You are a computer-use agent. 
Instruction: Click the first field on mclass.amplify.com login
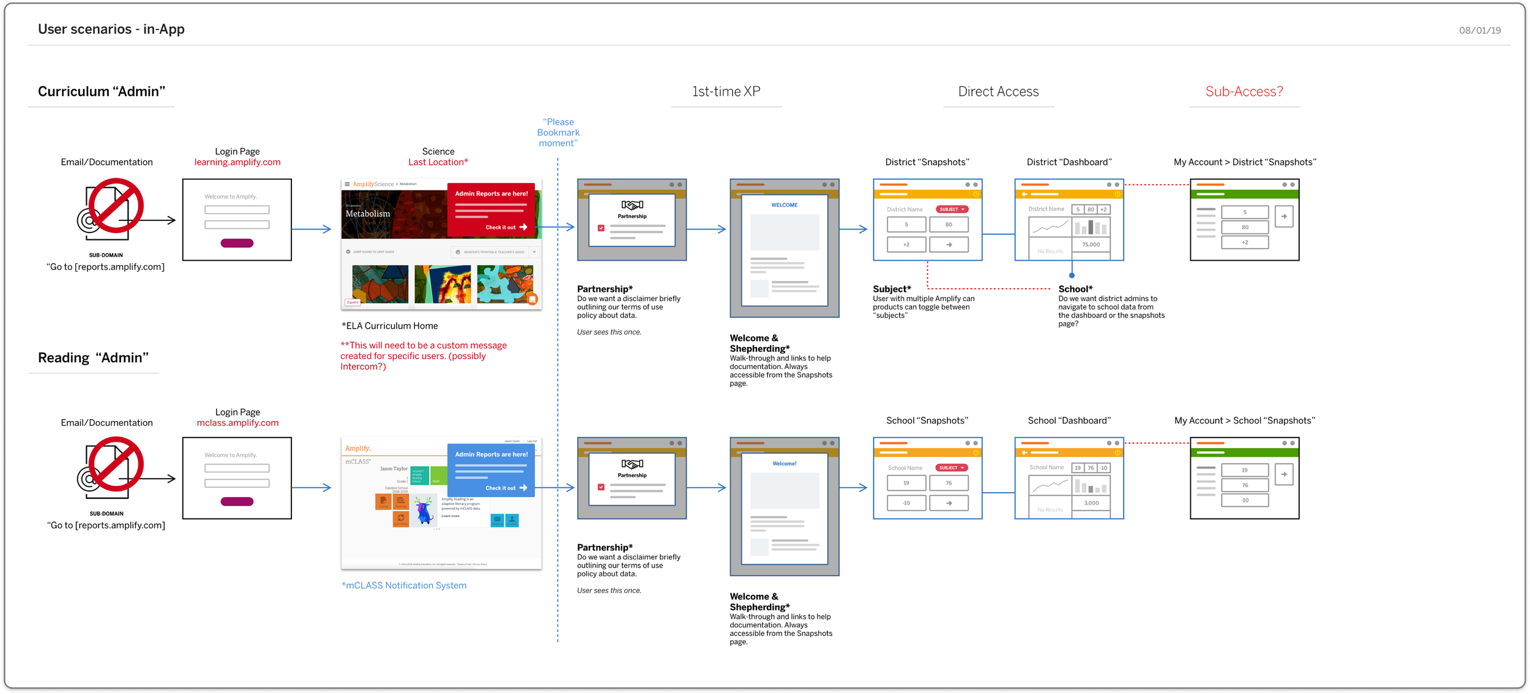(x=237, y=468)
